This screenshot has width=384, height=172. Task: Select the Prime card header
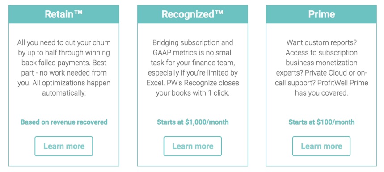tap(321, 14)
